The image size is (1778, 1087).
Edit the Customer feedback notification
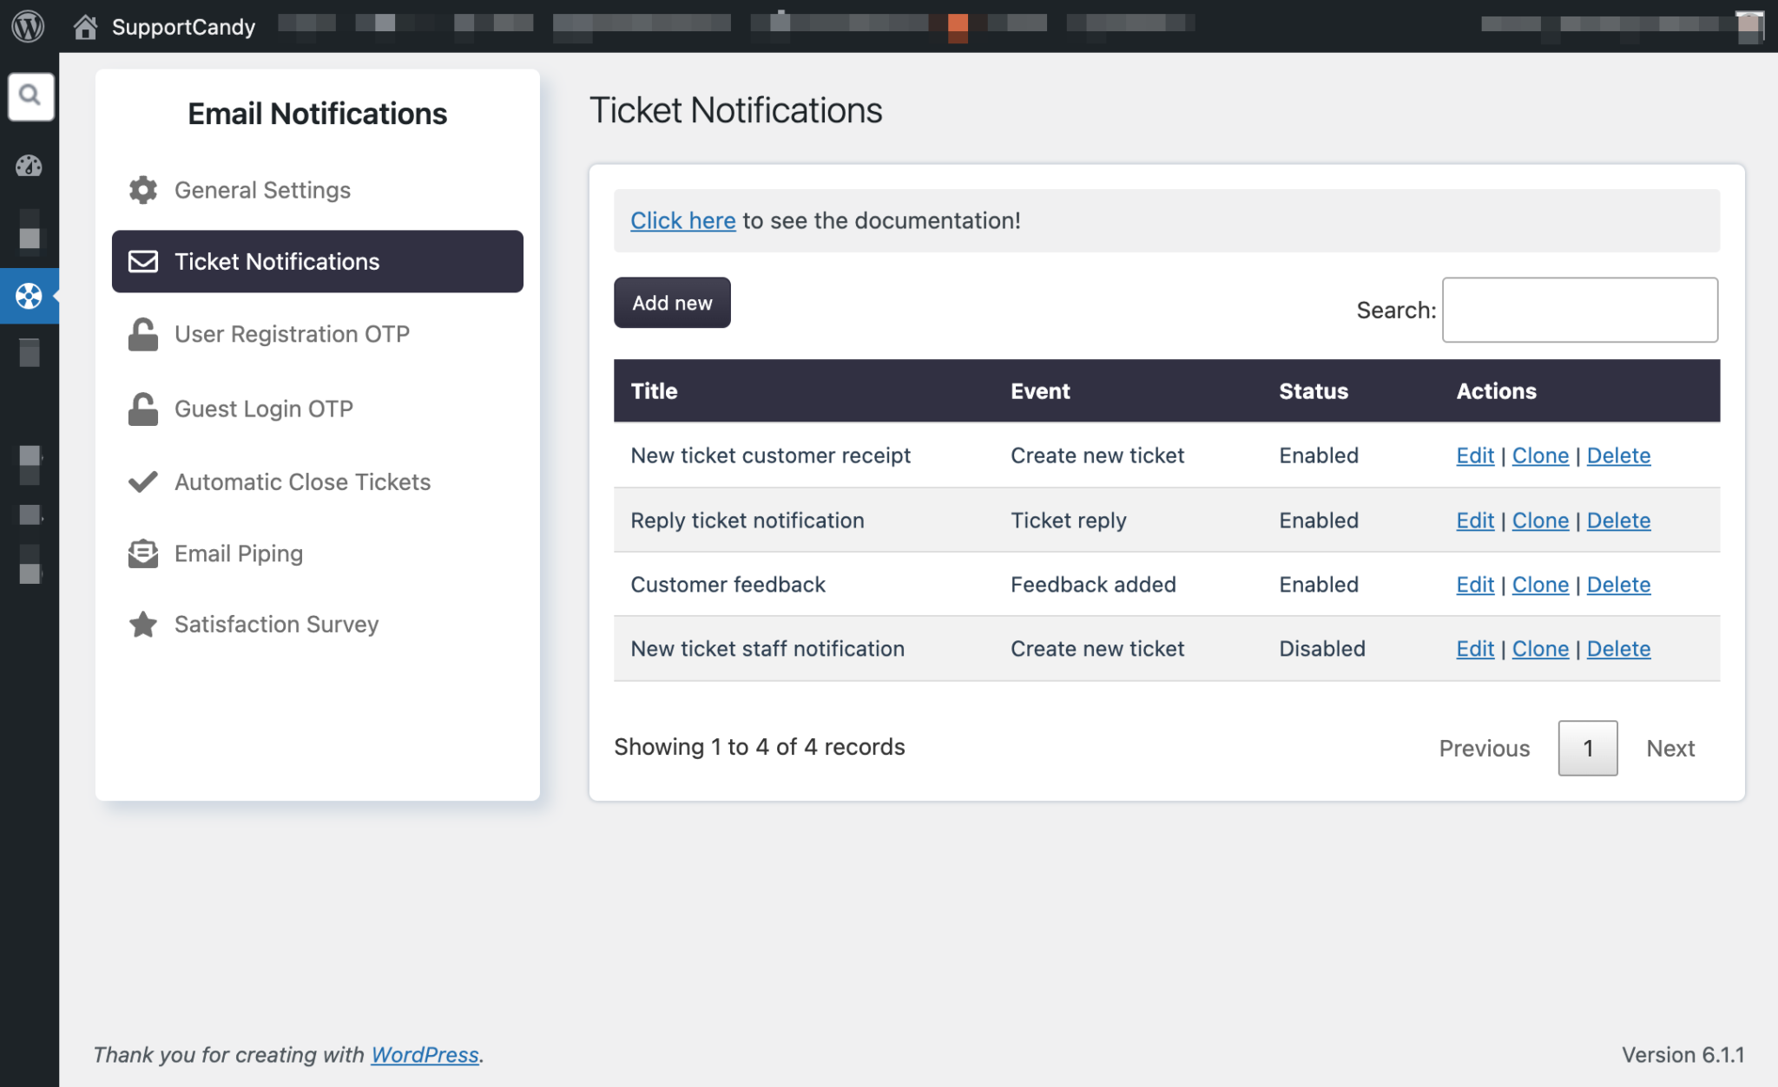click(1474, 584)
